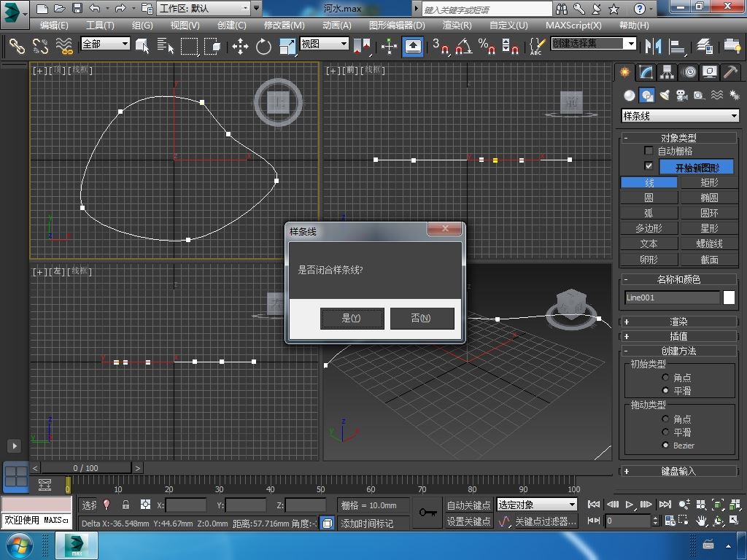Click the Angle Snap toggle icon
The width and height of the screenshot is (747, 560).
point(463,47)
